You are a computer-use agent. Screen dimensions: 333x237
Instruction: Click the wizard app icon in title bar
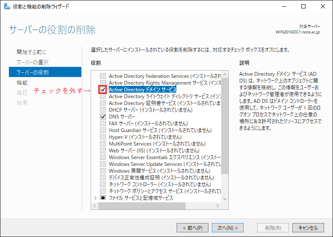(x=7, y=7)
